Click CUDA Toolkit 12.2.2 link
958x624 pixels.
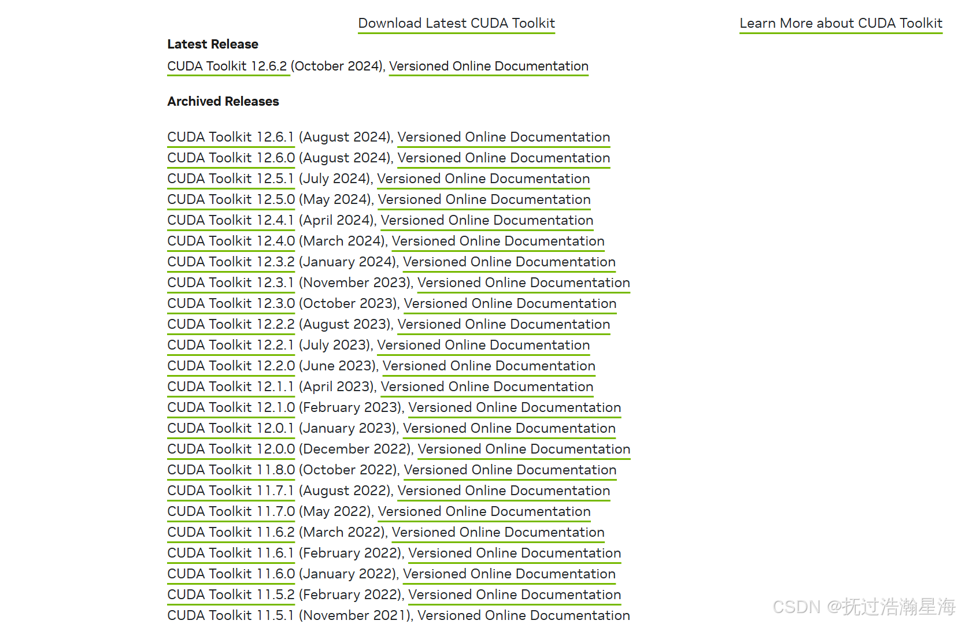click(x=231, y=324)
